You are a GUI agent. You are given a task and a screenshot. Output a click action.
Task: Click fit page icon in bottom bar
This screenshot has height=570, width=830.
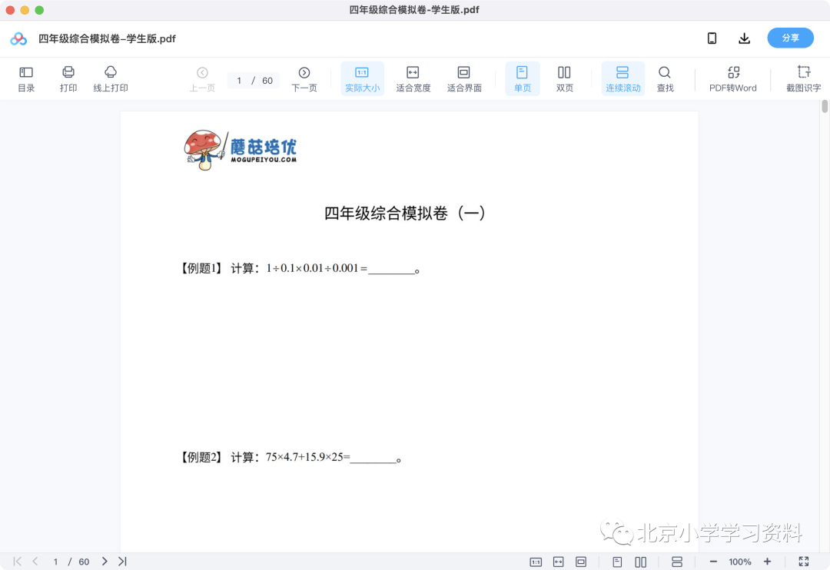tap(581, 562)
